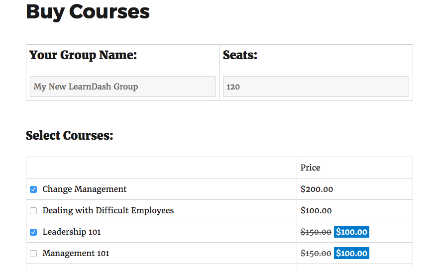Screen dimensions: 439x268
Task: Click the $200.00 Change Management price
Action: (317, 189)
